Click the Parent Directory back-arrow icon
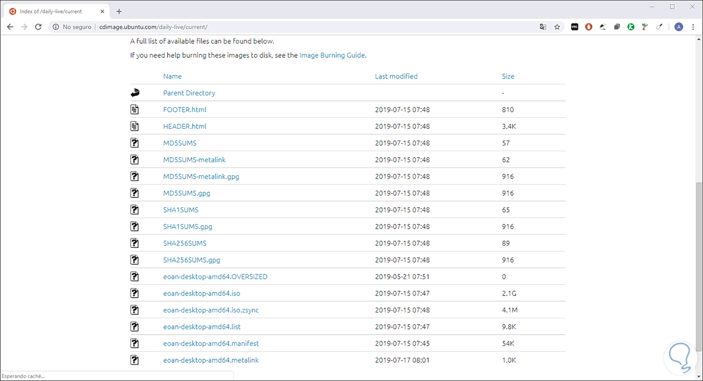 point(135,93)
